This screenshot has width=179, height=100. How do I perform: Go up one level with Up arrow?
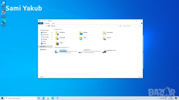tap(47, 26)
